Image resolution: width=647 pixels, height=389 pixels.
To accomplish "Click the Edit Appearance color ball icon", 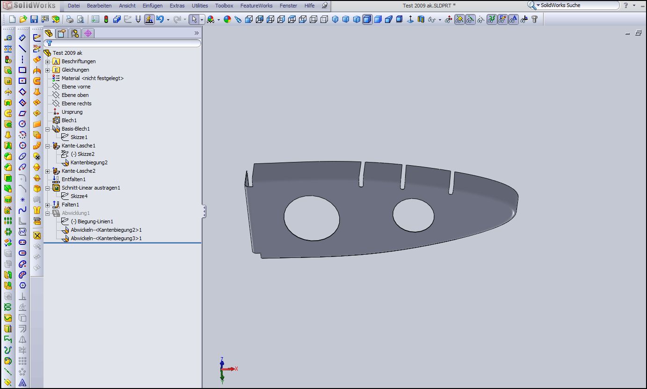I will (227, 19).
